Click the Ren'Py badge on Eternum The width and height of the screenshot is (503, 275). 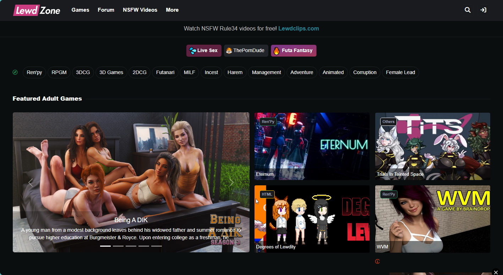pos(268,122)
